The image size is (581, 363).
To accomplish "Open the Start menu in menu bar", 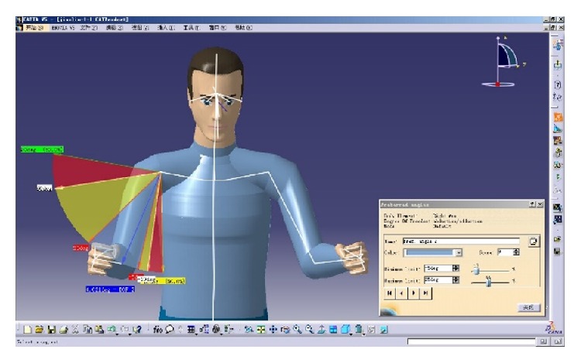I will pos(34,28).
